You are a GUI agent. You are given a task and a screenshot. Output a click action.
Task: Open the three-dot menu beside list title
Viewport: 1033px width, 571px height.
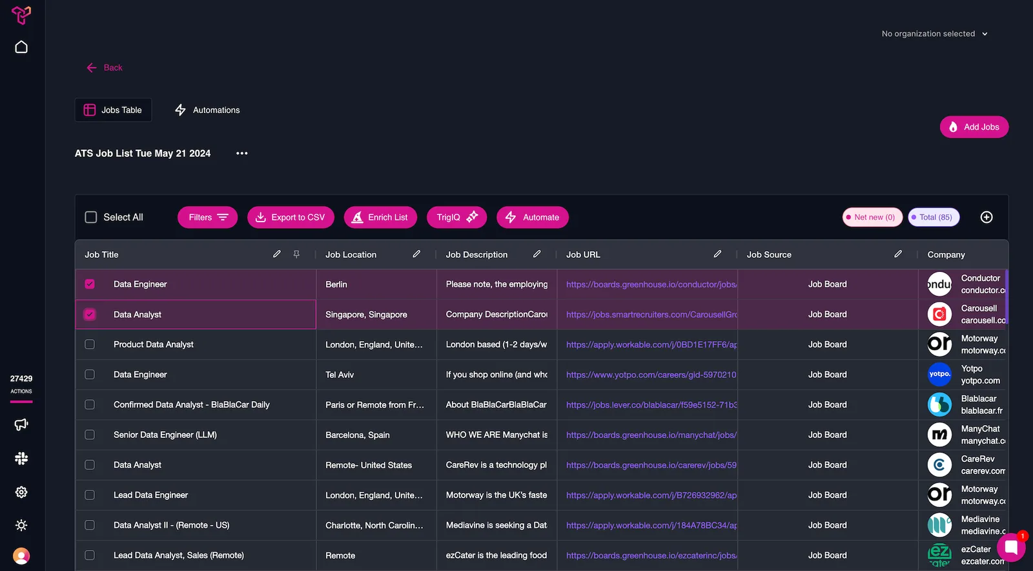(242, 153)
